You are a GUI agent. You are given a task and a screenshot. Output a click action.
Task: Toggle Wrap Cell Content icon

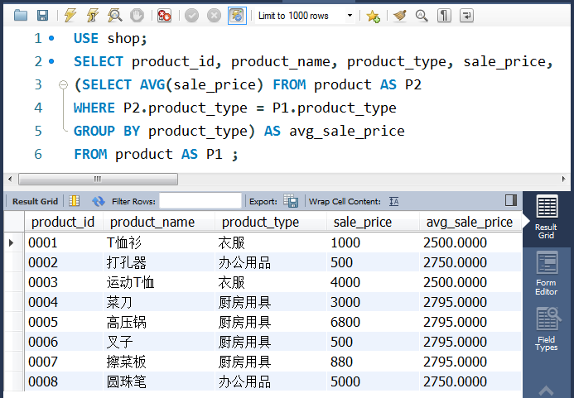pos(394,201)
